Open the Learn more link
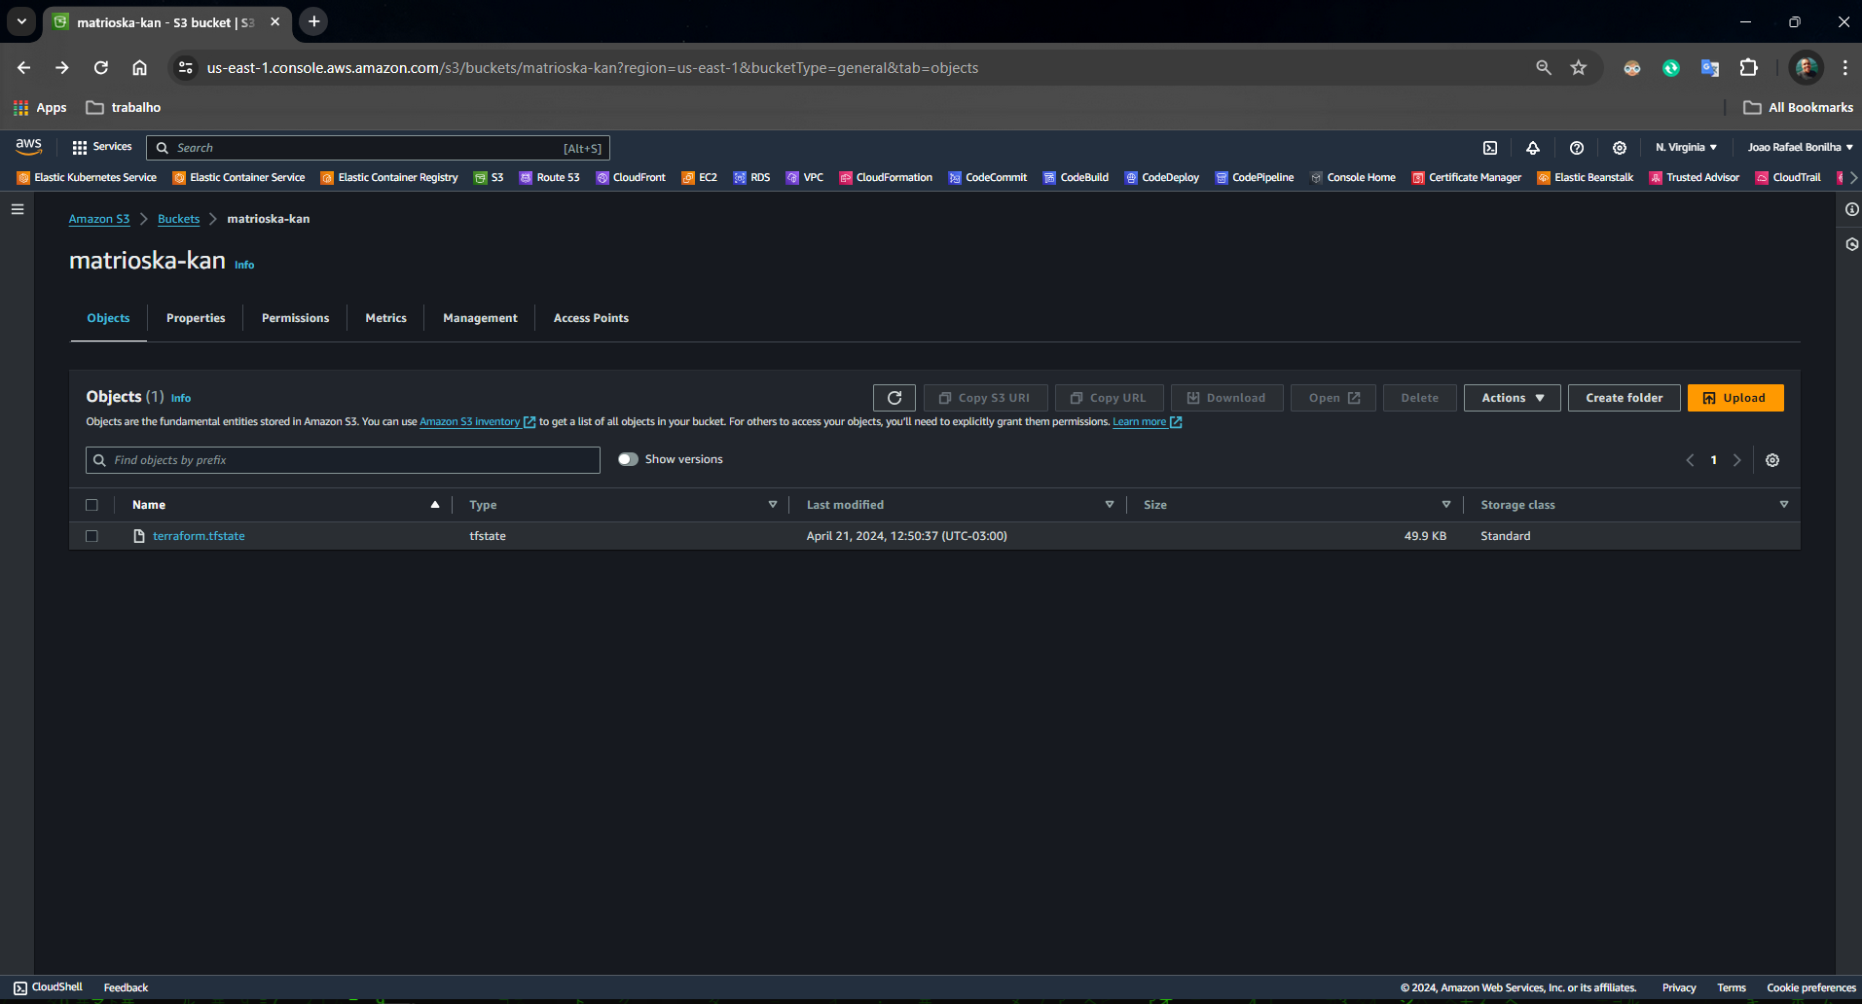 1147,422
